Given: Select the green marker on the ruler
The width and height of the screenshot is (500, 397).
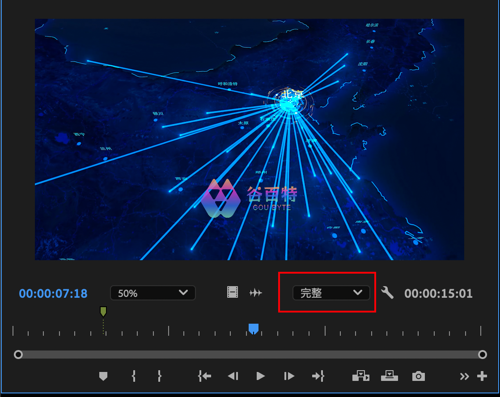Looking at the screenshot, I should pyautogui.click(x=103, y=311).
